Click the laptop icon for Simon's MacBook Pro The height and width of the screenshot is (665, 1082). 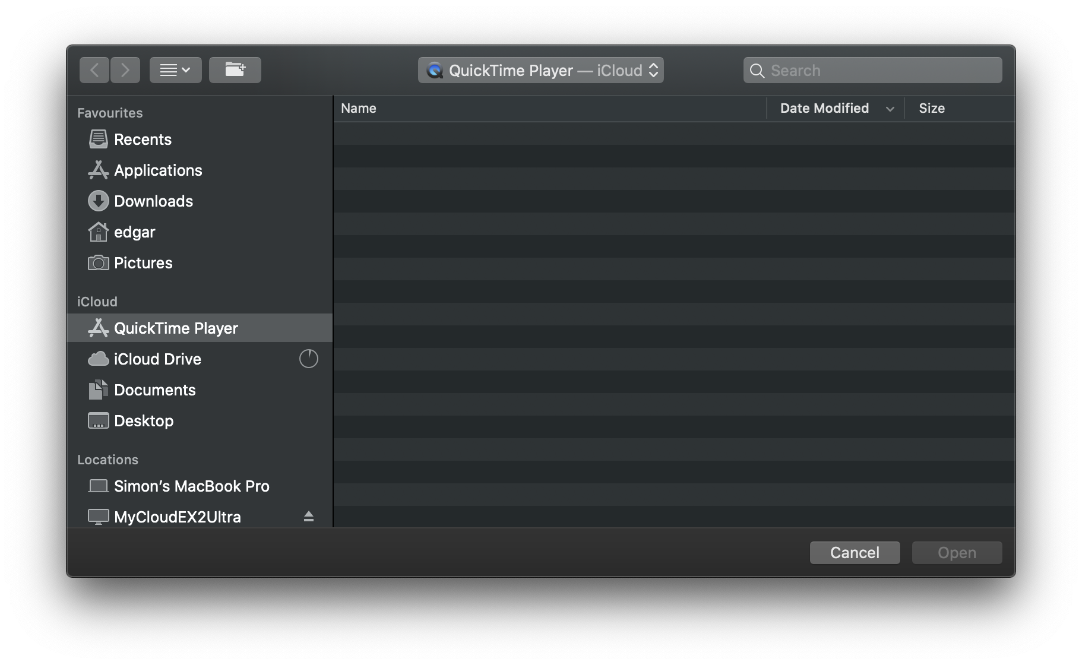point(99,486)
